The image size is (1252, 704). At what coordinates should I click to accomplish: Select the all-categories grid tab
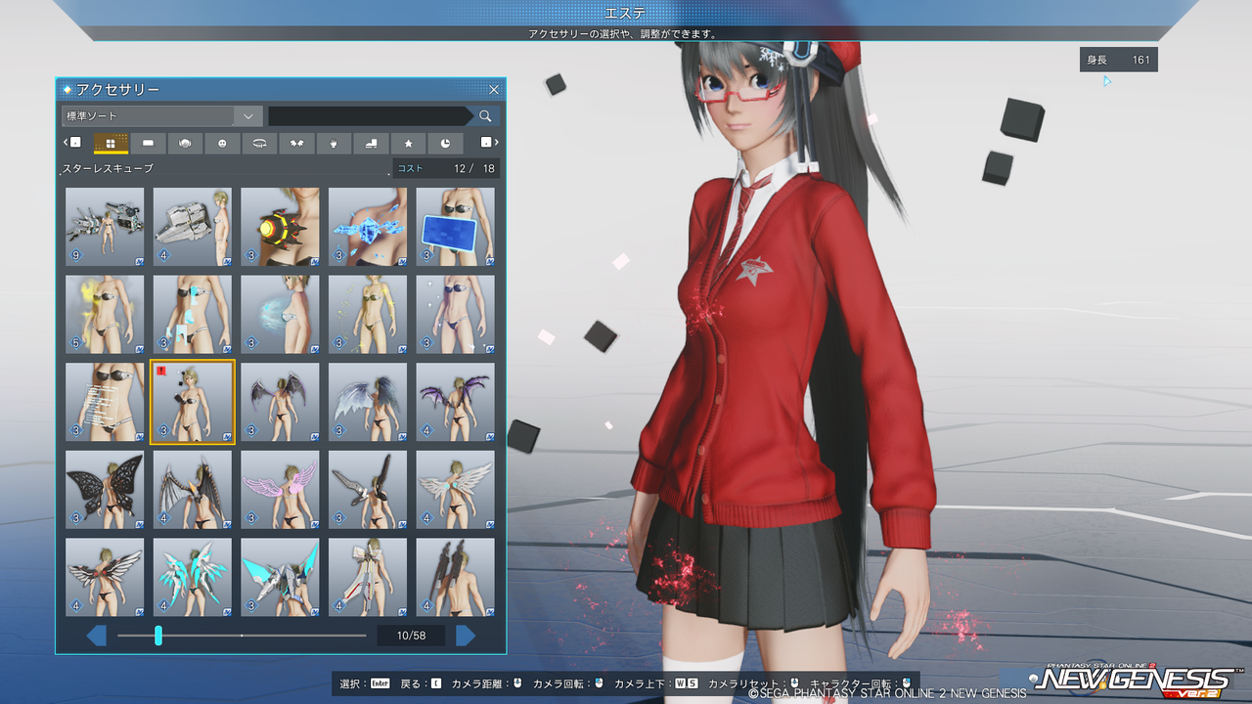(x=111, y=143)
